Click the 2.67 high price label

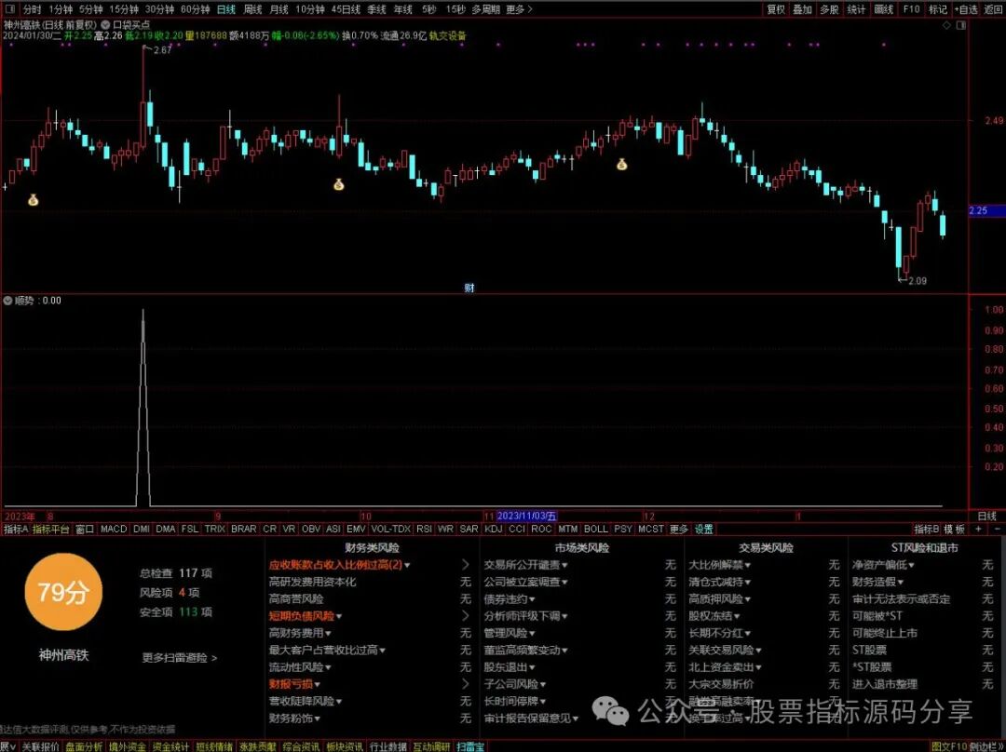point(162,50)
